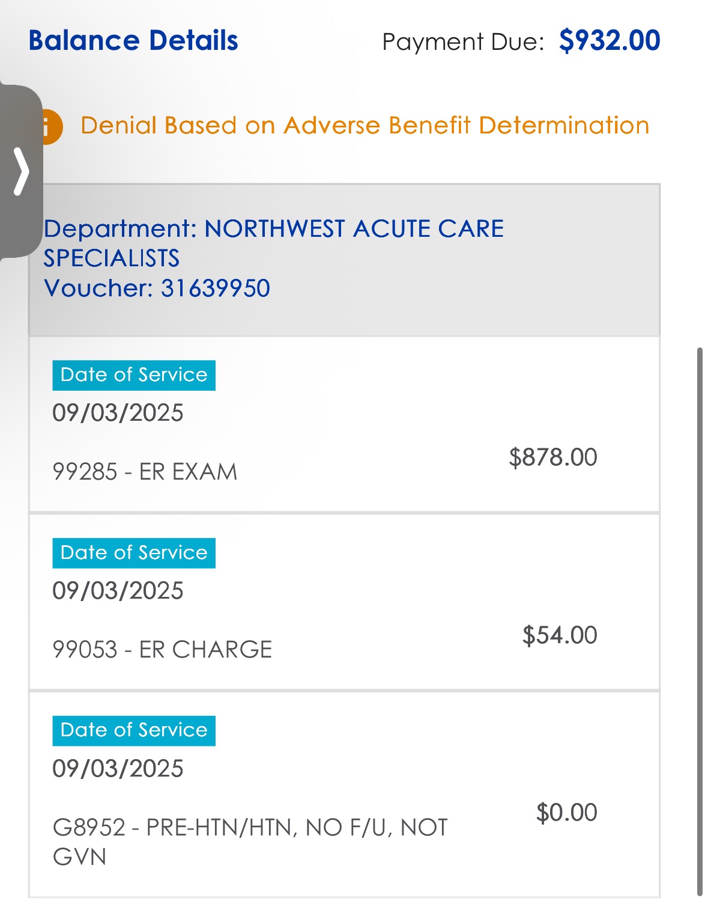Open the 99053 ER CHARGE line item
This screenshot has width=708, height=907.
tap(162, 650)
